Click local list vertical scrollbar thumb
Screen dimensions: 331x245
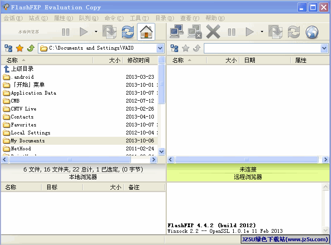pyautogui.click(x=161, y=84)
